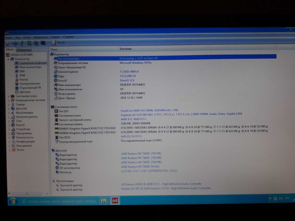This screenshot has width=295, height=221.
Task: Click the База данных tree icon
Action: point(14,146)
